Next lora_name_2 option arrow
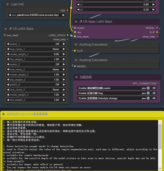 (x=64, y=70)
